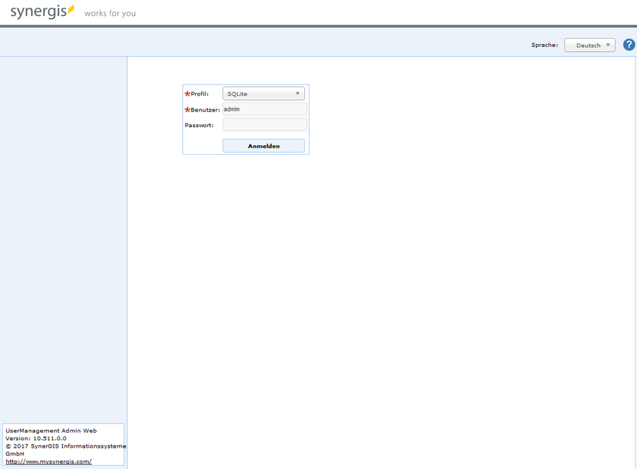Click the Sprache label
Image resolution: width=637 pixels, height=469 pixels.
[x=544, y=44]
